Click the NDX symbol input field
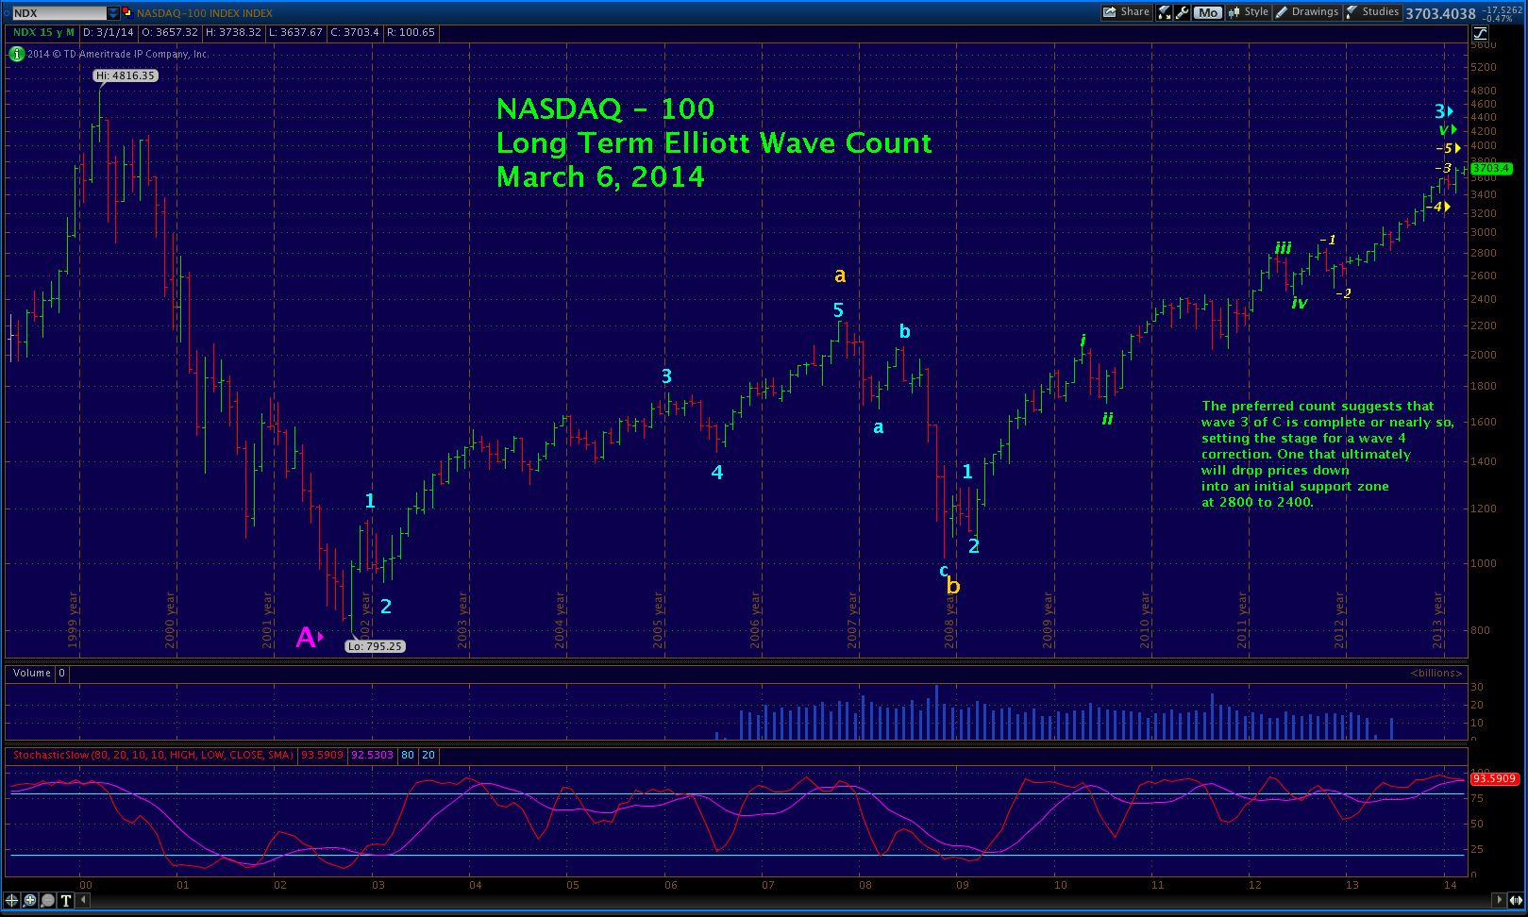Image resolution: width=1528 pixels, height=917 pixels. (x=59, y=13)
